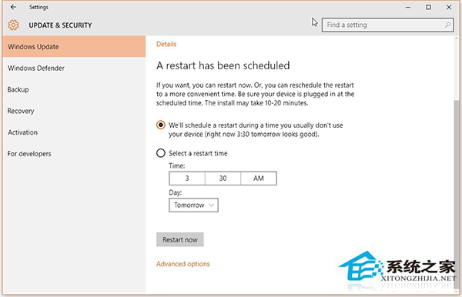Click the Update & Security gear icon
Viewport: 462px width, 297px height.
(x=13, y=25)
